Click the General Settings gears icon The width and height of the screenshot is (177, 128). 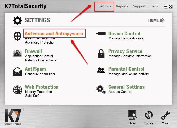[101, 90]
